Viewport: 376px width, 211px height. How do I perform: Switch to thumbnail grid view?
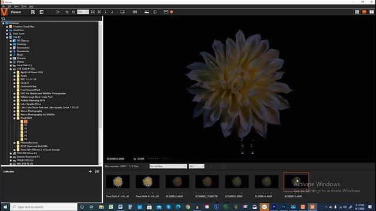click(357, 12)
